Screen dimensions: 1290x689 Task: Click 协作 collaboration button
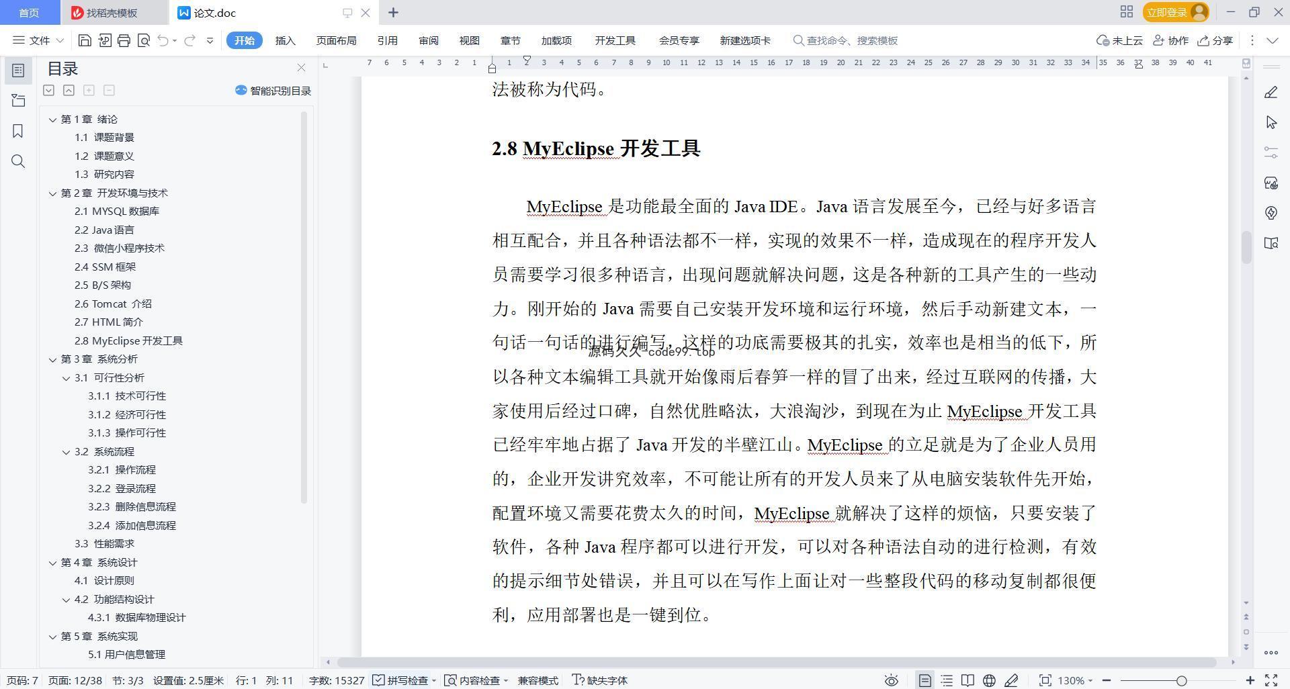[x=1170, y=40]
